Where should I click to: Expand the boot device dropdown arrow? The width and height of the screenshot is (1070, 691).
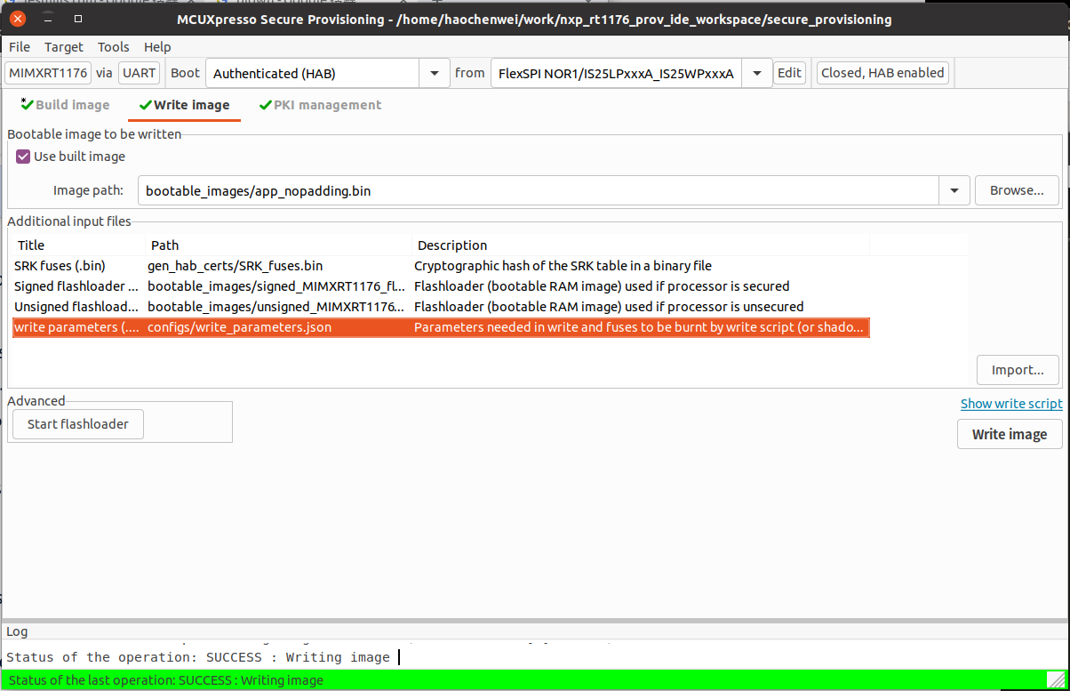click(x=756, y=74)
